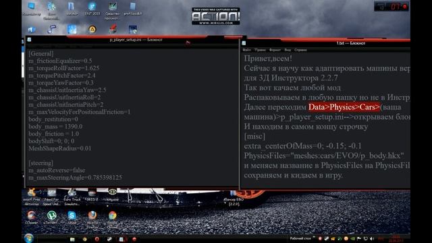Click the body_friction = 1.0 line
Screen dimensions: 432x243
point(53,134)
